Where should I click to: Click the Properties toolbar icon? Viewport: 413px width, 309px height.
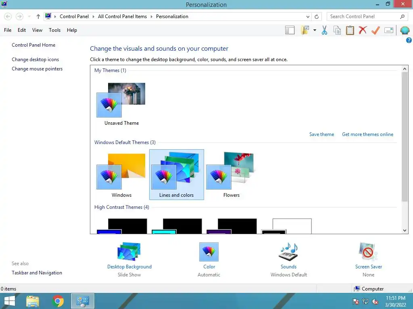point(389,30)
